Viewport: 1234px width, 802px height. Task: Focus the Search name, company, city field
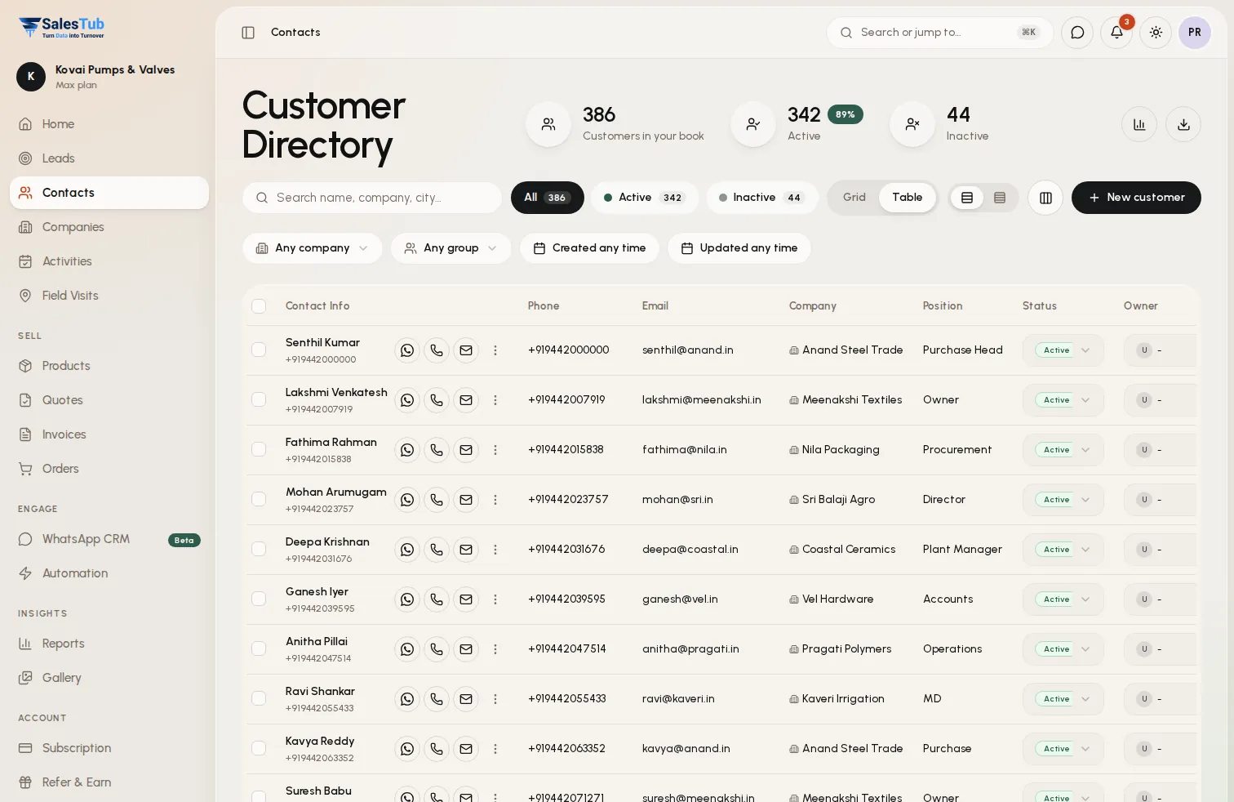[372, 198]
